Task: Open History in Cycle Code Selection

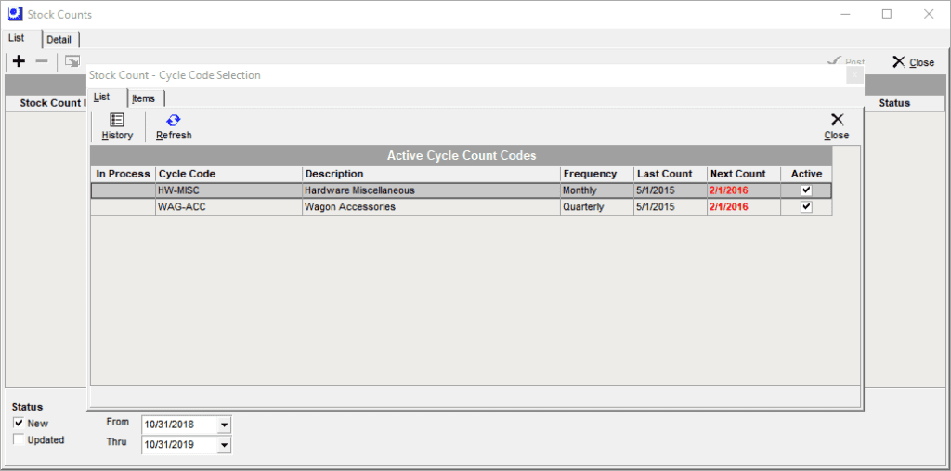Action: point(117,127)
